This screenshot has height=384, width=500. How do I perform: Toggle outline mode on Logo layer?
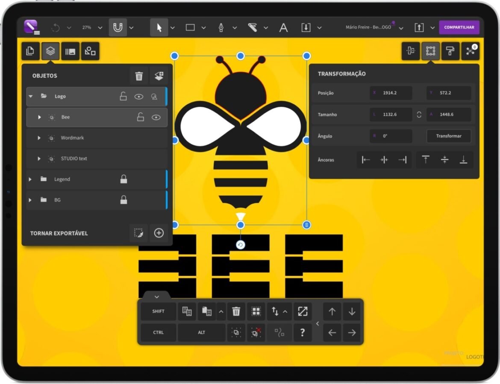[154, 97]
